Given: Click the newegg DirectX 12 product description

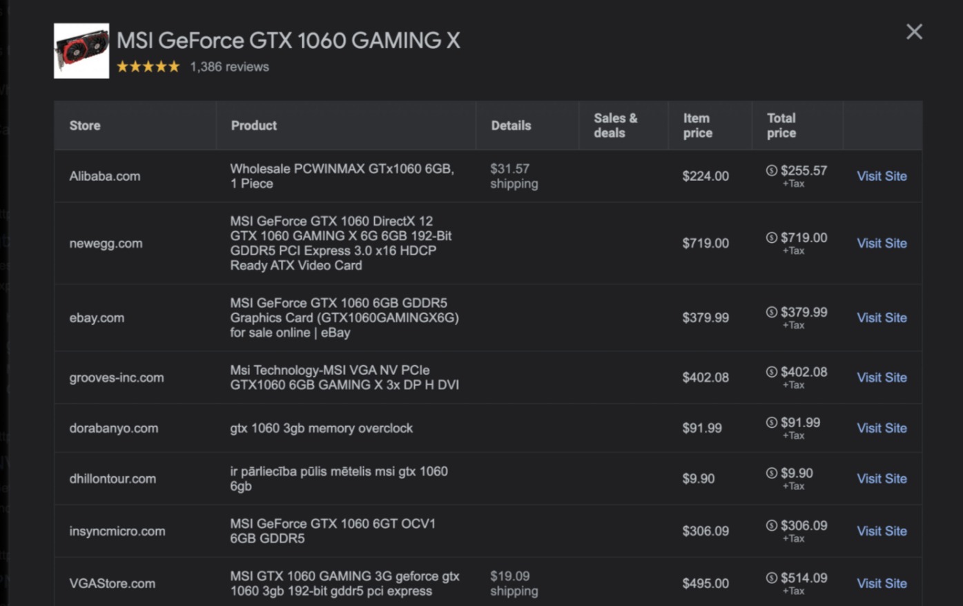Looking at the screenshot, I should 341,243.
